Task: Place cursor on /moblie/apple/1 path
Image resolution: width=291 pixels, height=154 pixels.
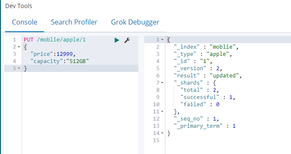Action: (61, 40)
